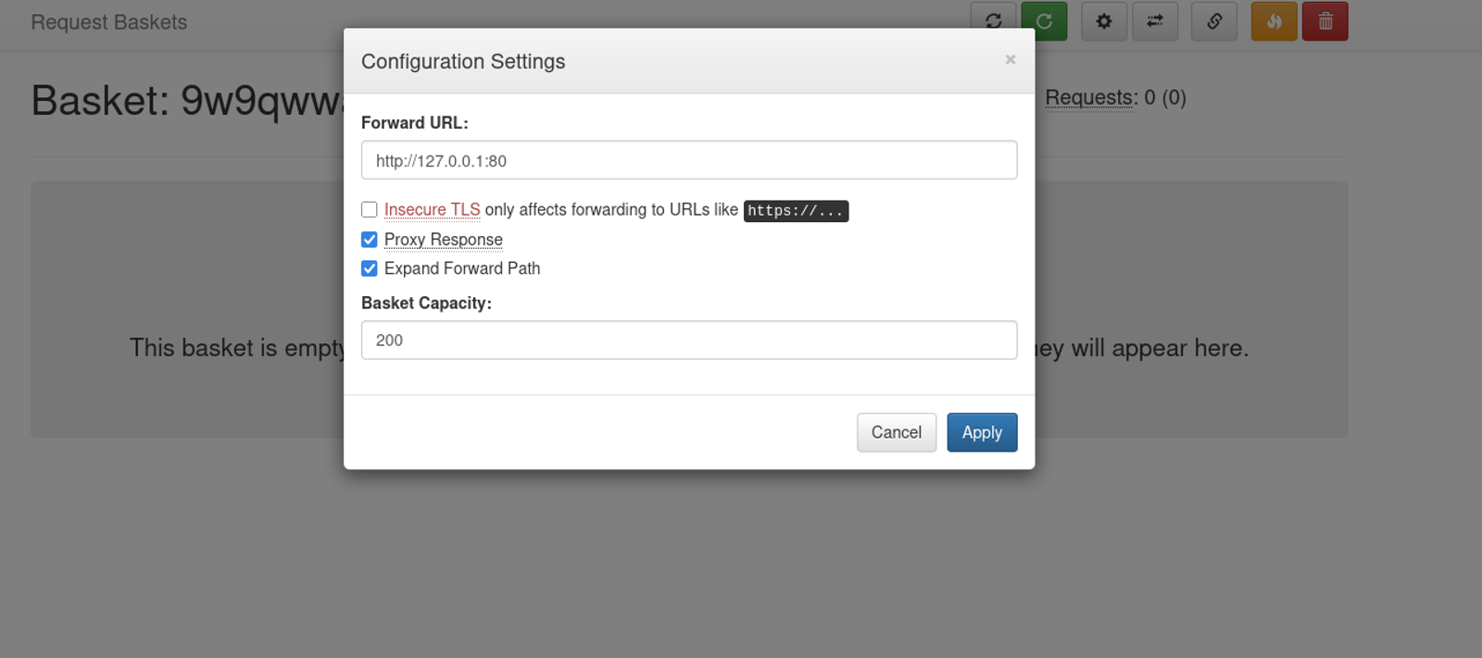Click the red trash destroy-basket button
Screen dimensions: 1482x658
click(1325, 21)
